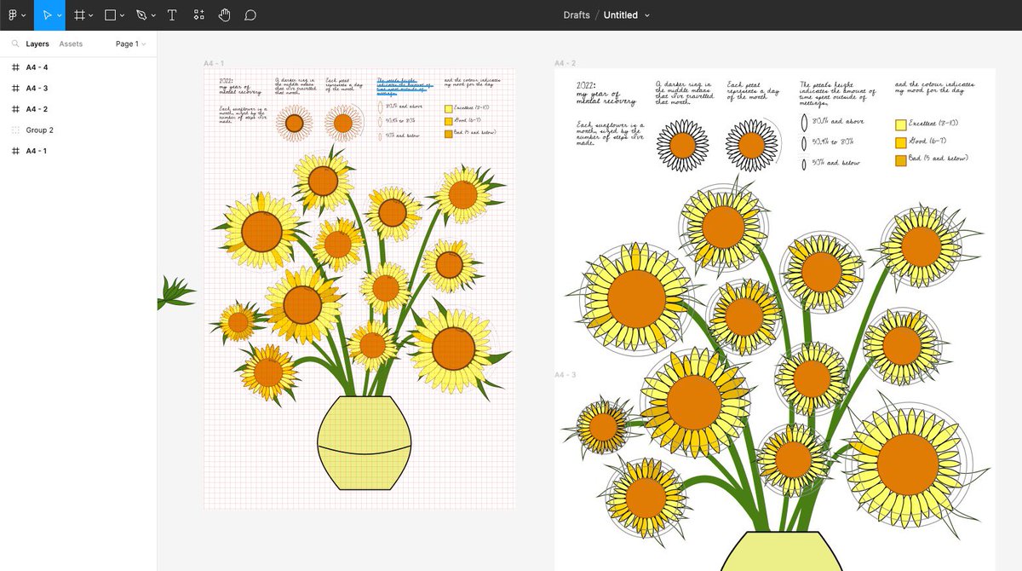Select the Rectangle shape tool

(111, 15)
